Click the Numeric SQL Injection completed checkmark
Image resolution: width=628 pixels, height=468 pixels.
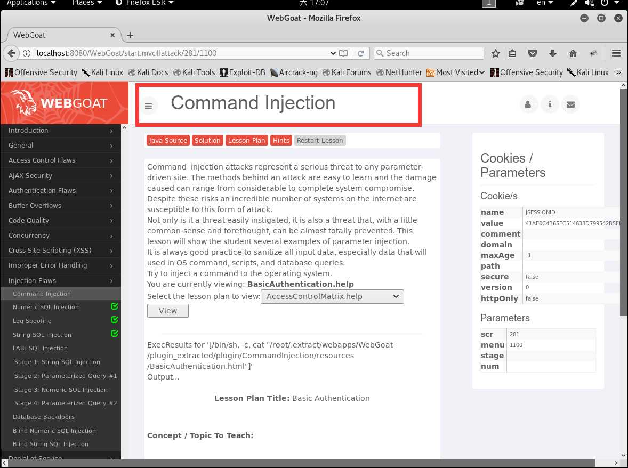click(x=114, y=306)
